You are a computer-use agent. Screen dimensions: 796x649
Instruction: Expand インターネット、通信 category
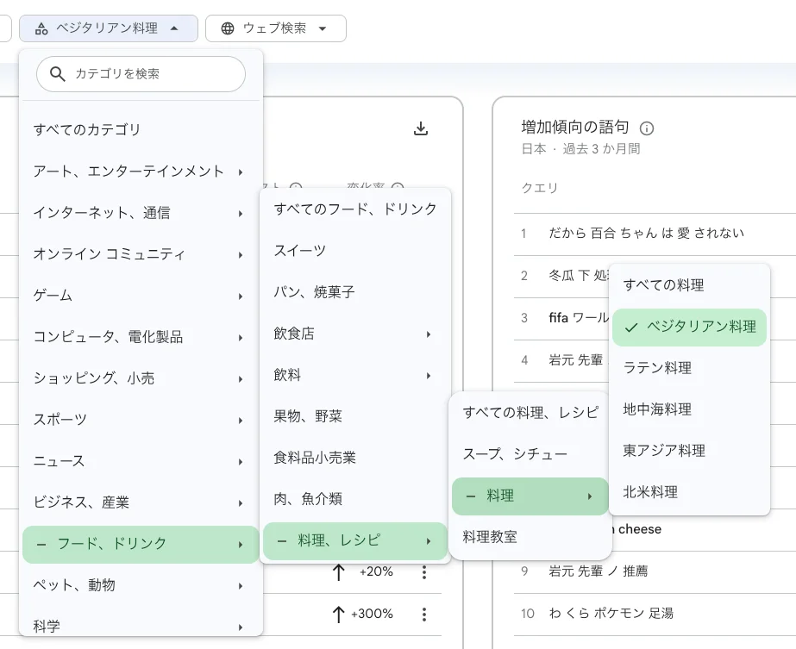(x=141, y=213)
